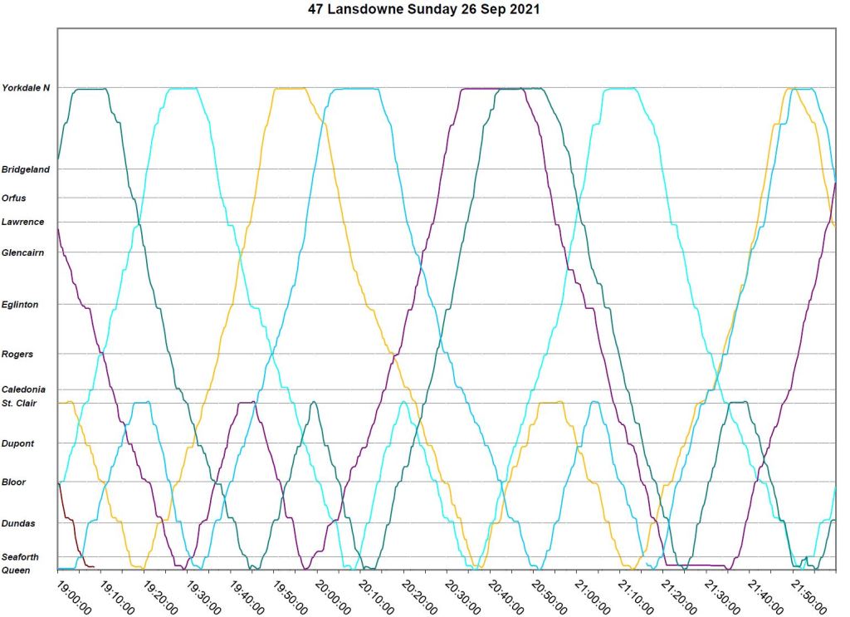Screen dimensions: 850x617
Task: Click the Caledonia stop label
Action: pos(24,389)
